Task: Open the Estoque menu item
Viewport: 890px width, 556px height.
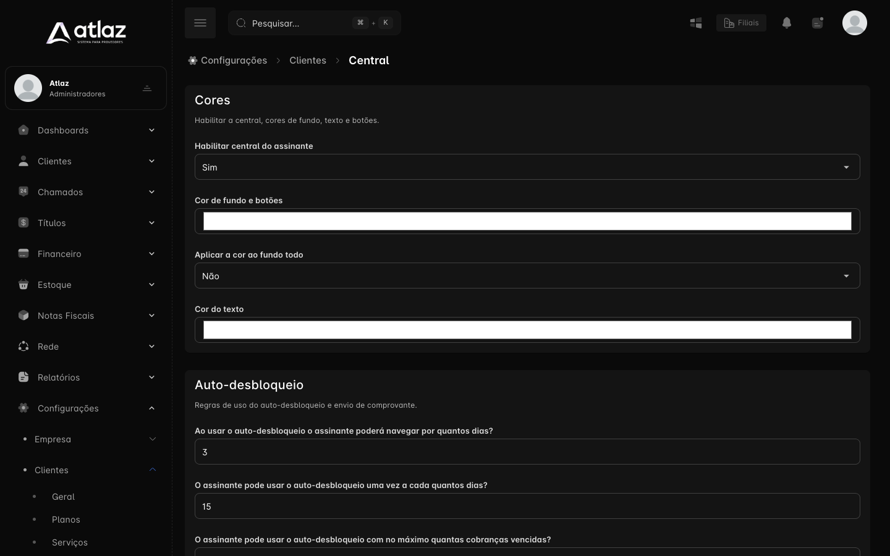Action: pos(86,285)
